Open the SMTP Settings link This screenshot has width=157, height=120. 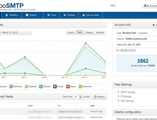[x=128, y=92]
